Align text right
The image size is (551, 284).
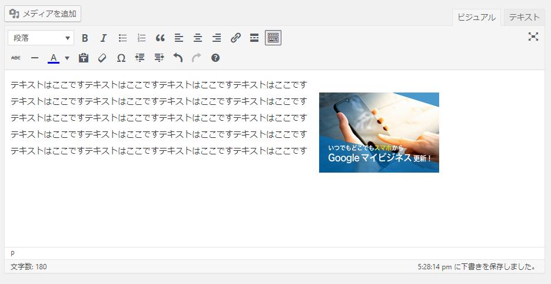pyautogui.click(x=217, y=38)
